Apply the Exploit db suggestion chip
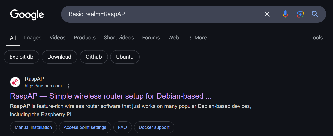333x136 pixels. [21, 57]
